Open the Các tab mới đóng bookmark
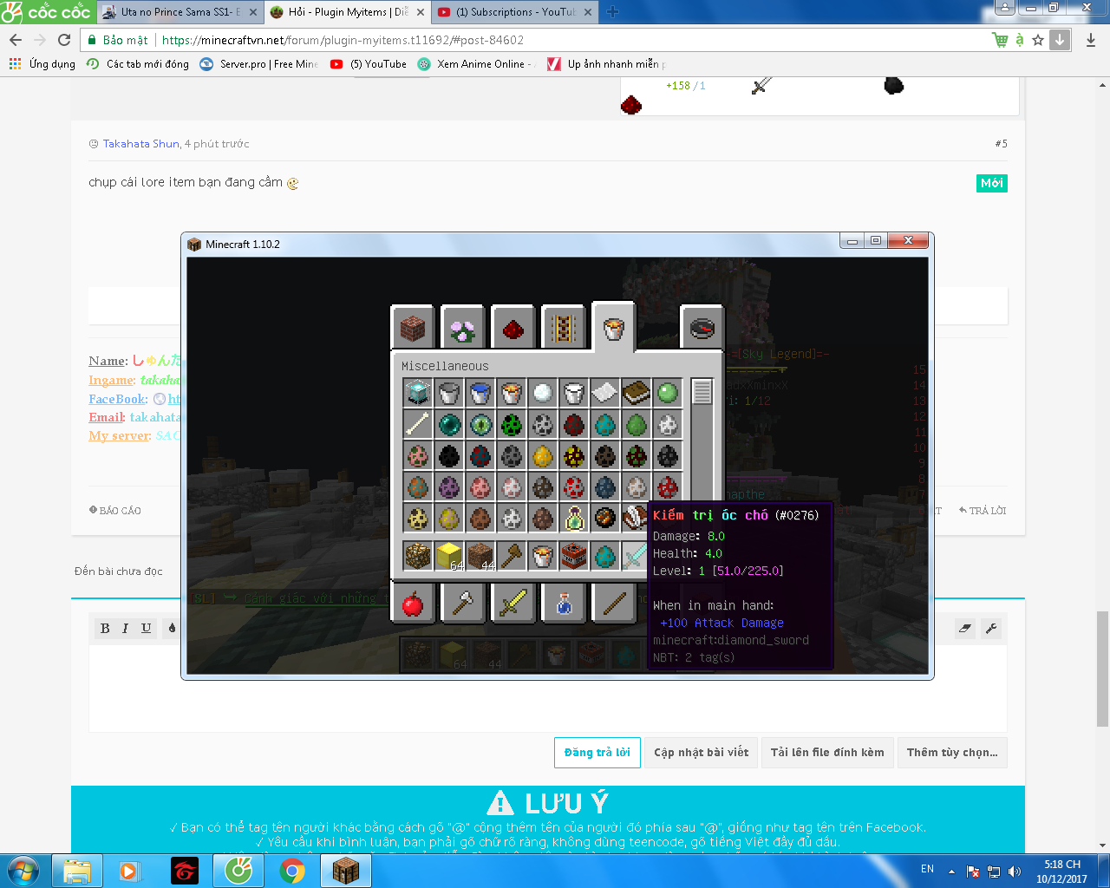 coord(138,64)
